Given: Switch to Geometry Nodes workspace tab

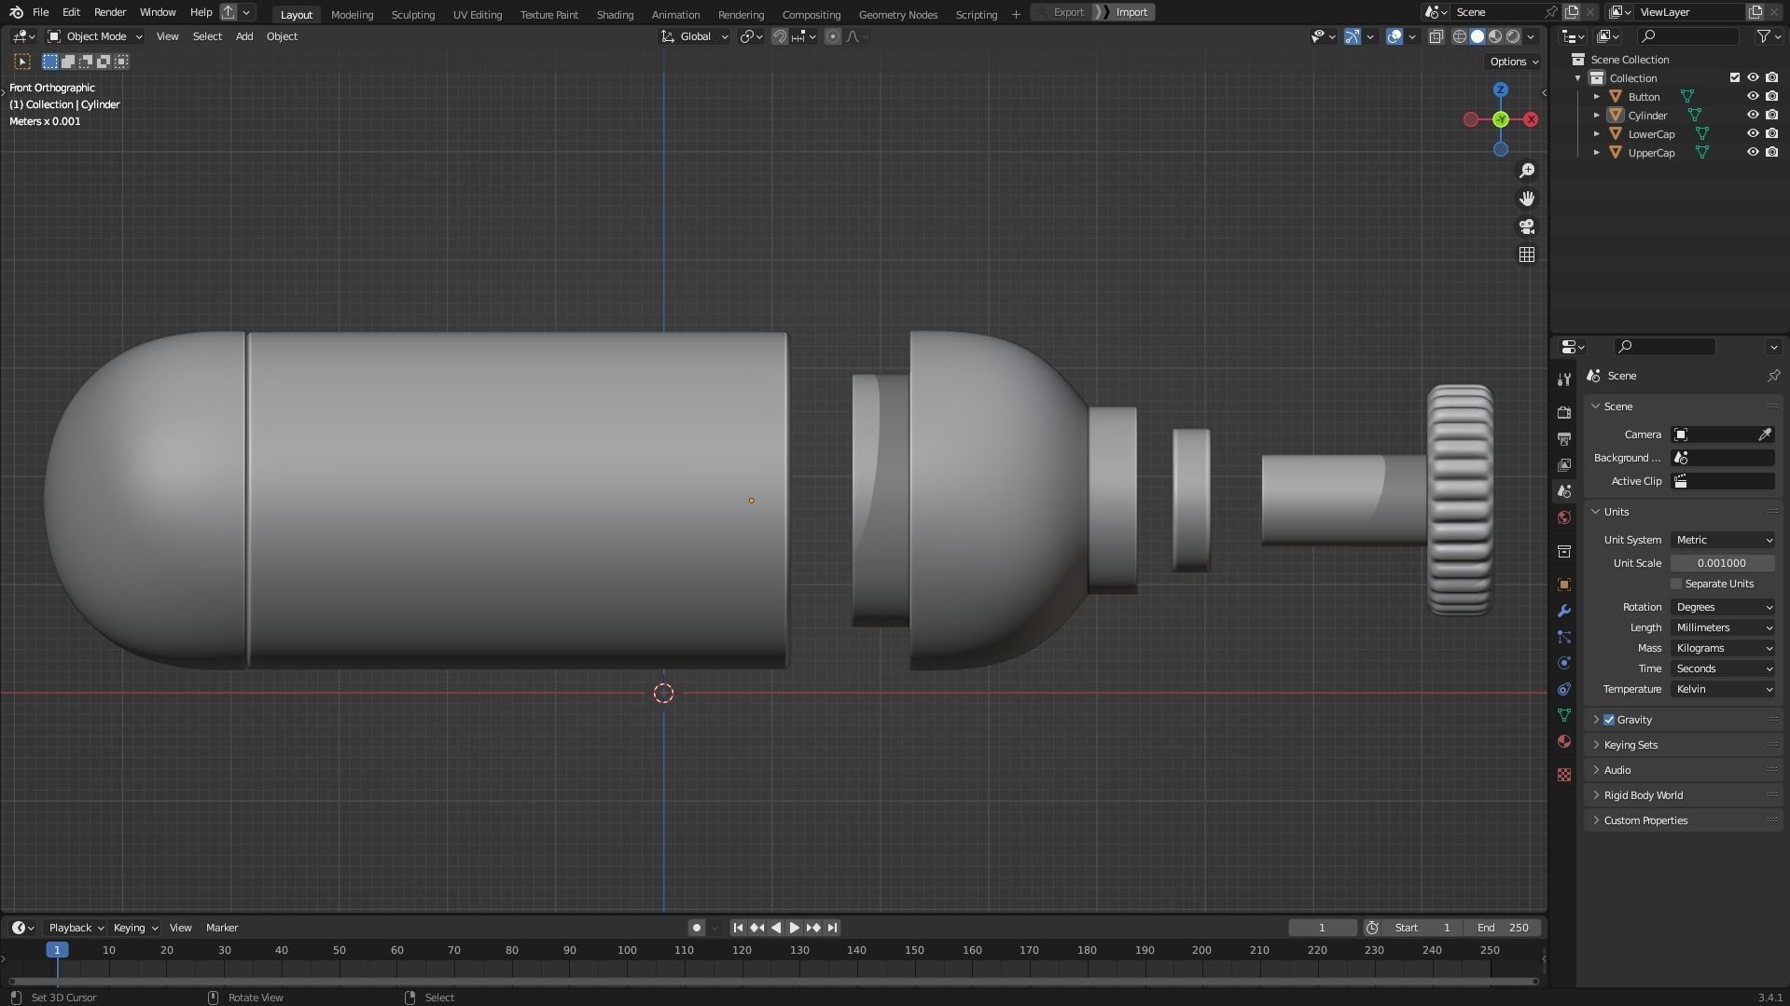Looking at the screenshot, I should point(897,14).
